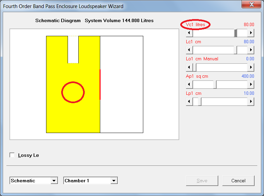This screenshot has width=264, height=196.
Task: Click the Vc1 litres label
Action: [195, 25]
